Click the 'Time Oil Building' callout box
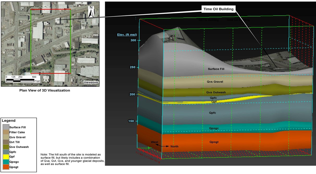316x174 pixels. pos(218,9)
